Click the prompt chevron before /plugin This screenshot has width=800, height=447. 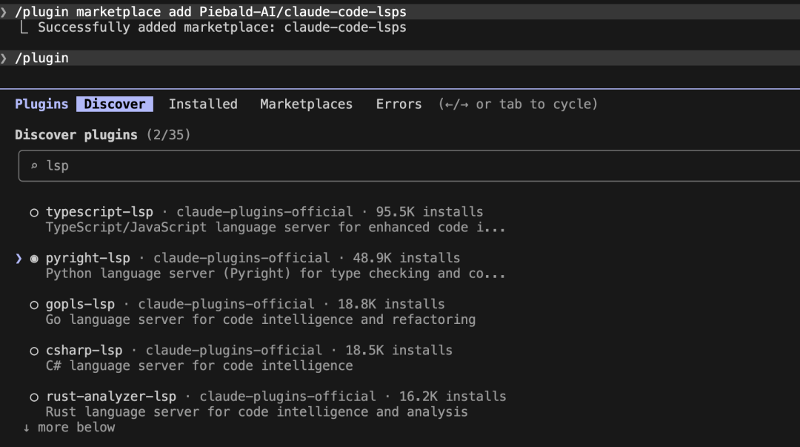4,59
